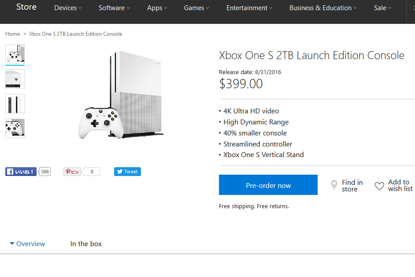Click the Pinterest Pin button
The height and width of the screenshot is (277, 415).
pos(73,172)
